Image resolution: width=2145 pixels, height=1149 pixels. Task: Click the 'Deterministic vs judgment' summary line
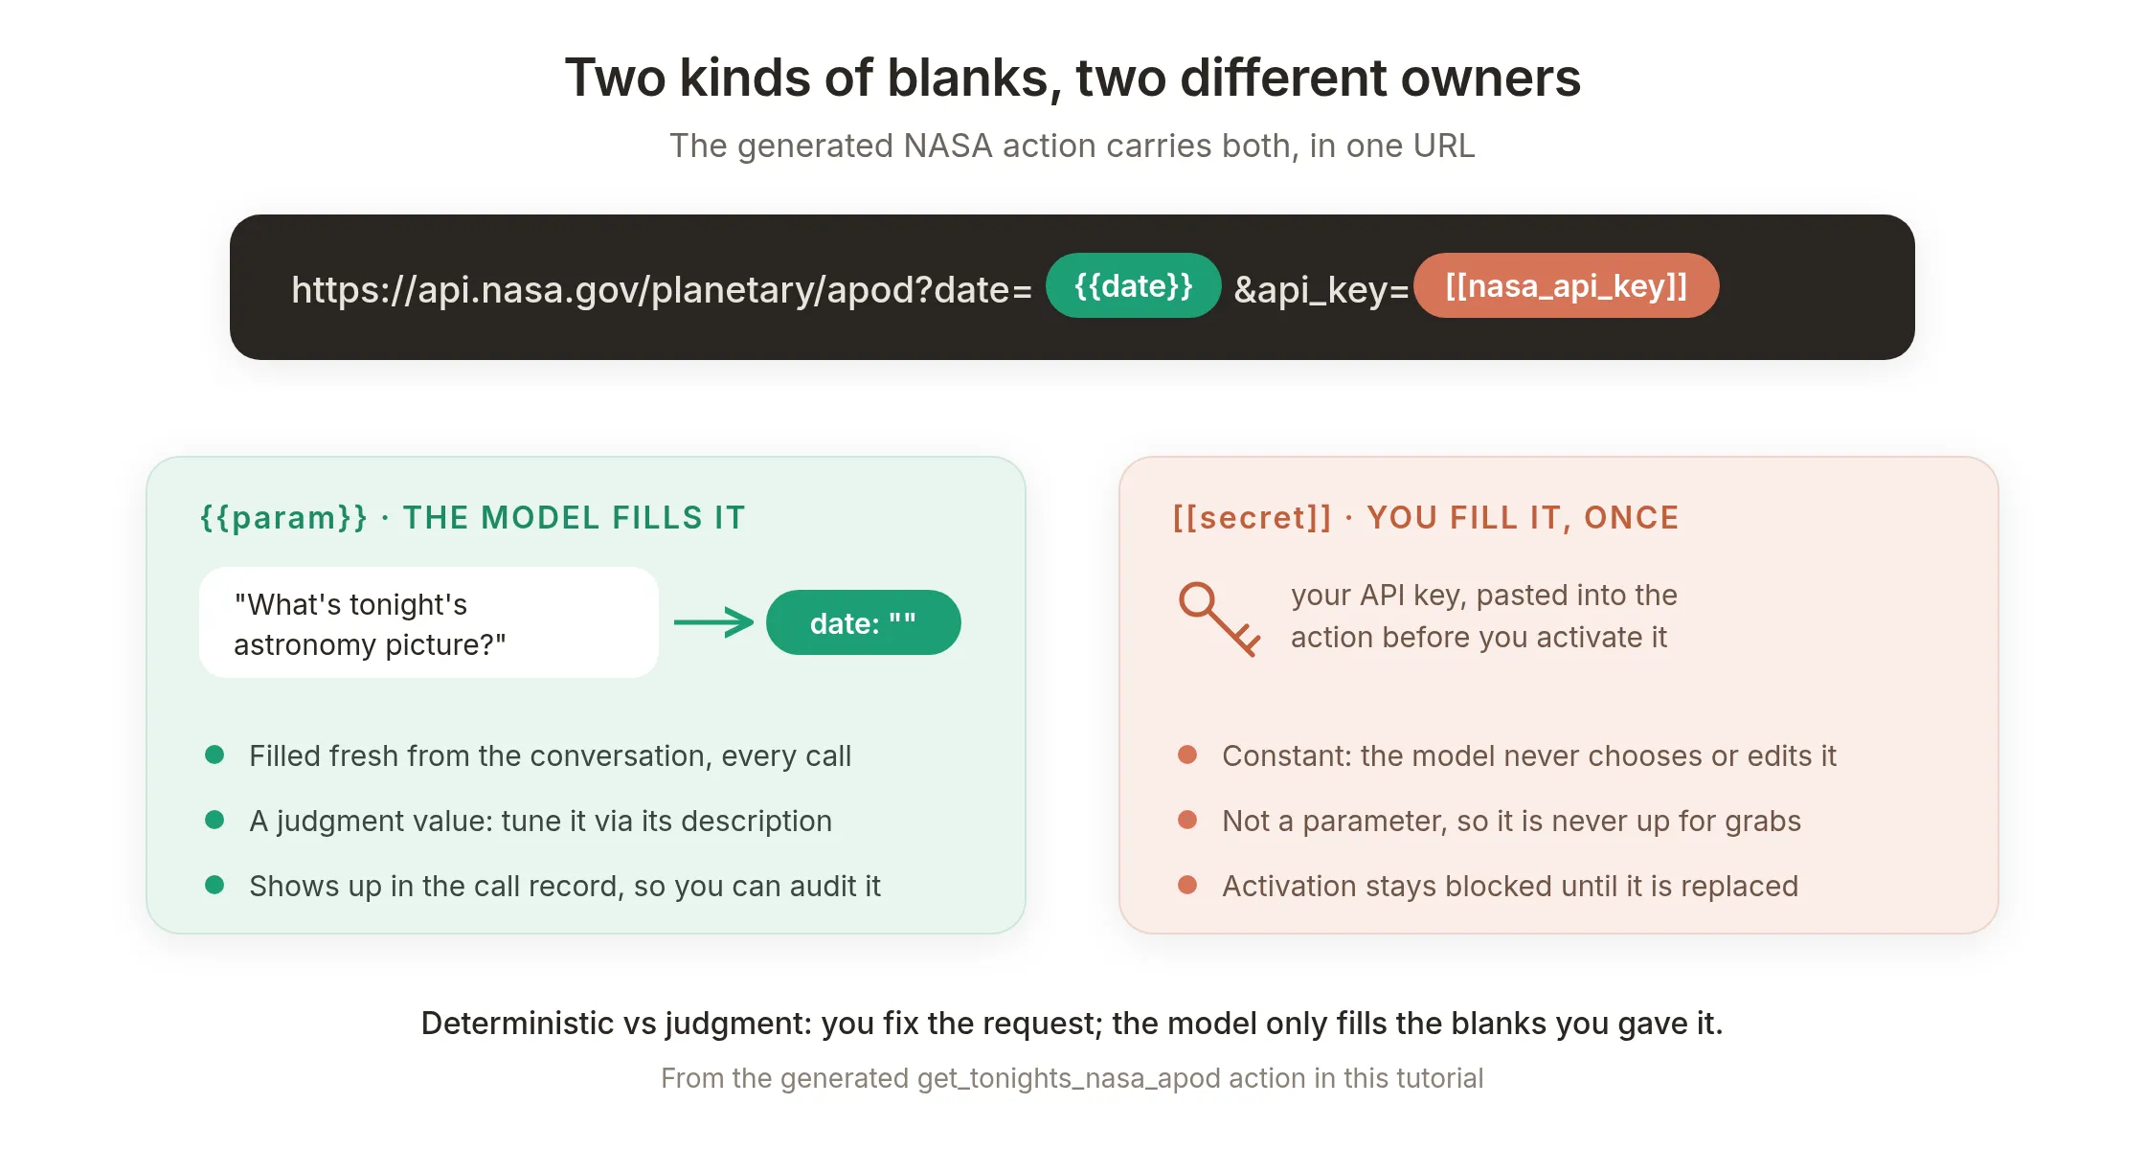(1072, 1023)
